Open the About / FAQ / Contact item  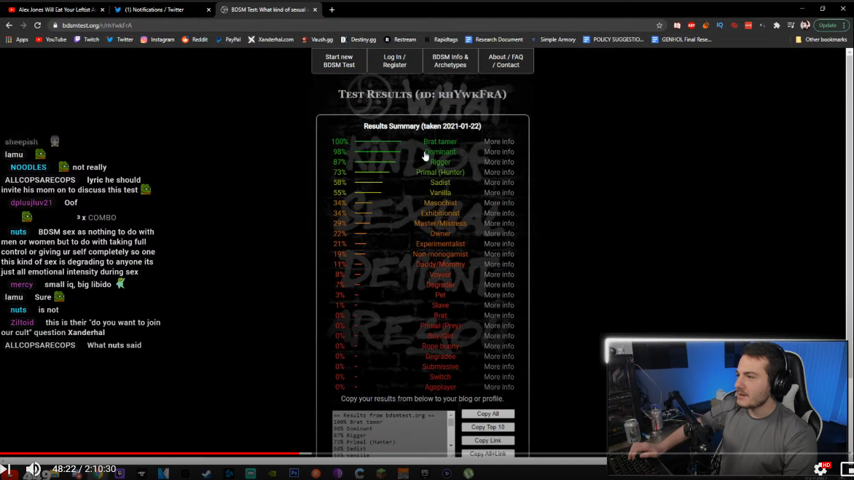coord(506,61)
